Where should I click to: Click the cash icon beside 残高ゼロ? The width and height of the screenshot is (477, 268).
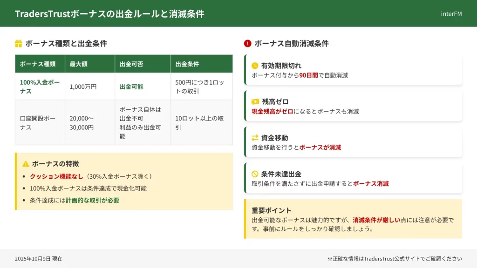click(255, 101)
